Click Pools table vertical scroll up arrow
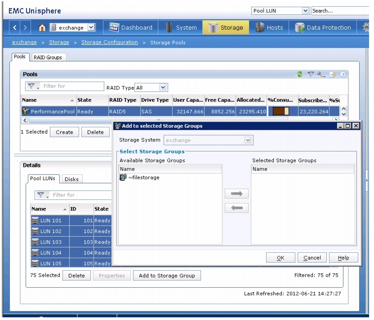The height and width of the screenshot is (320, 374). (344, 108)
